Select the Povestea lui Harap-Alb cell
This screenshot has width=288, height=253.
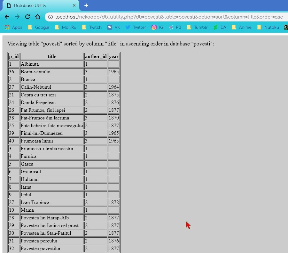pos(52,218)
